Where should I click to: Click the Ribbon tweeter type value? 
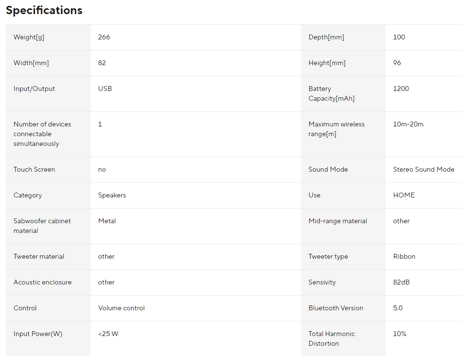click(x=404, y=256)
